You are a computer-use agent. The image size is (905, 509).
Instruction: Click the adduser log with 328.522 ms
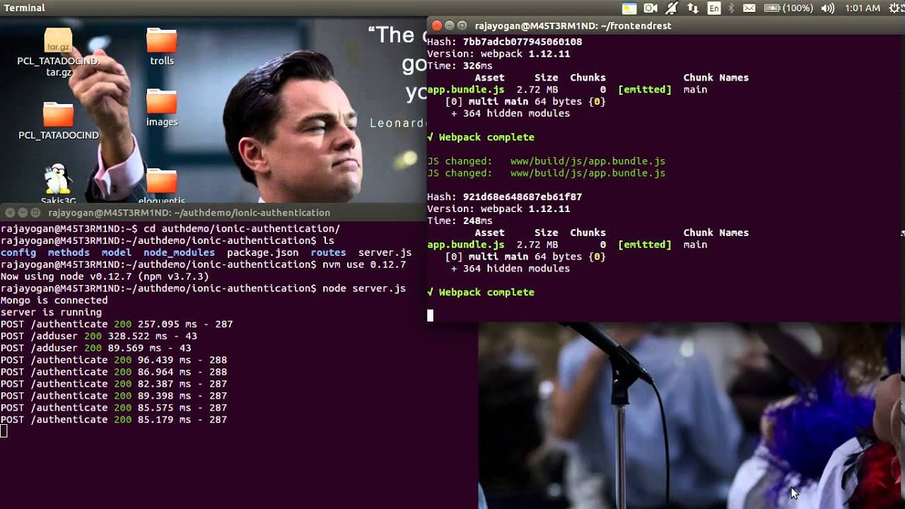point(99,337)
